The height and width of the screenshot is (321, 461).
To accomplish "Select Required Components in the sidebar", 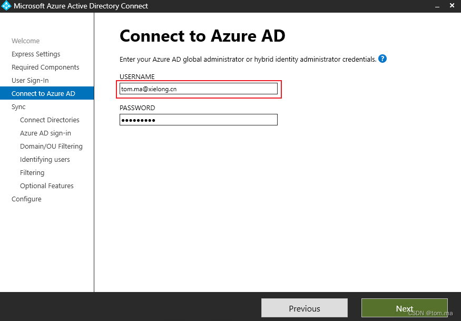I will [45, 67].
